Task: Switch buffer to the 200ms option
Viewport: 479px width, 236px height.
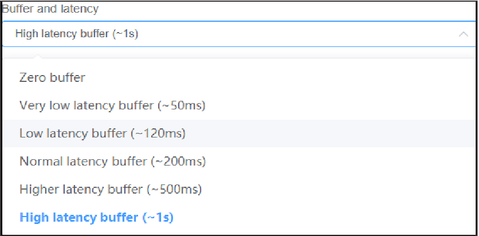Action: coord(112,162)
